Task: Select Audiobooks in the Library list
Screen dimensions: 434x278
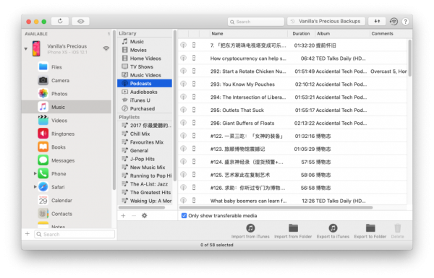Action: 145,92
